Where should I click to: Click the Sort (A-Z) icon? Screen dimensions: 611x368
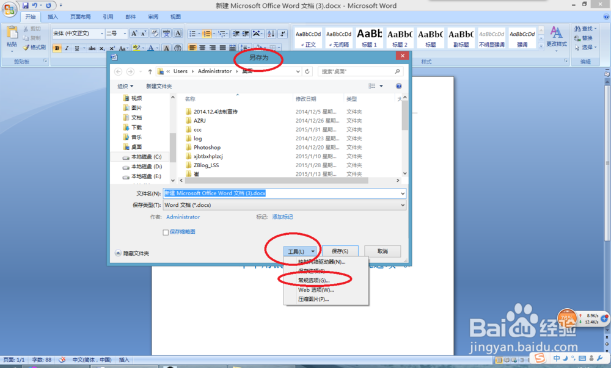pyautogui.click(x=271, y=34)
